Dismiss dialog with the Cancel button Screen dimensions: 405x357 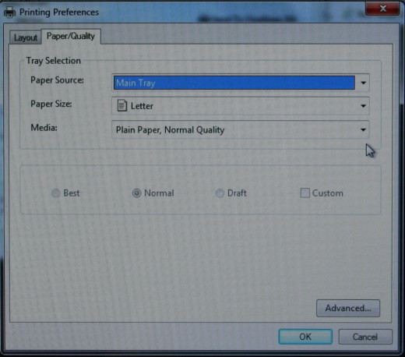pos(365,337)
